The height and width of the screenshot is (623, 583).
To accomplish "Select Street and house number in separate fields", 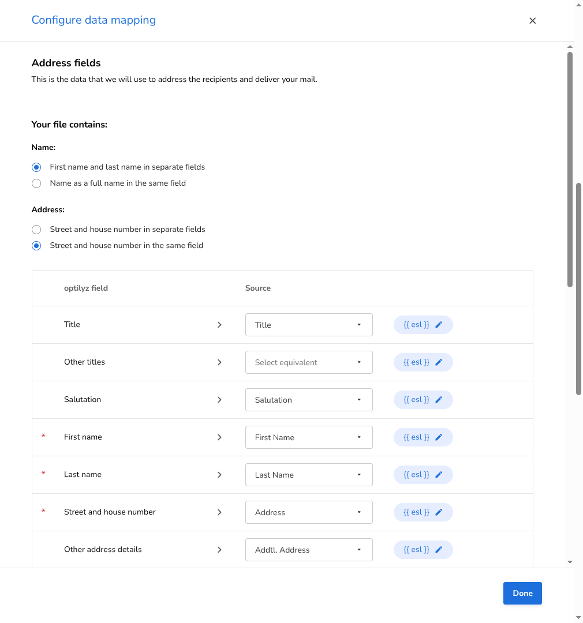I will [36, 230].
